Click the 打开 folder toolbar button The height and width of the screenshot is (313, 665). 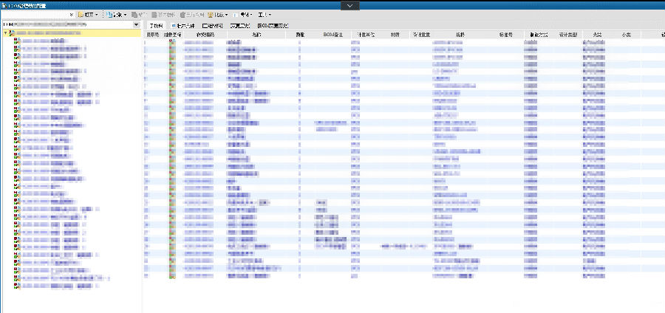(88, 15)
